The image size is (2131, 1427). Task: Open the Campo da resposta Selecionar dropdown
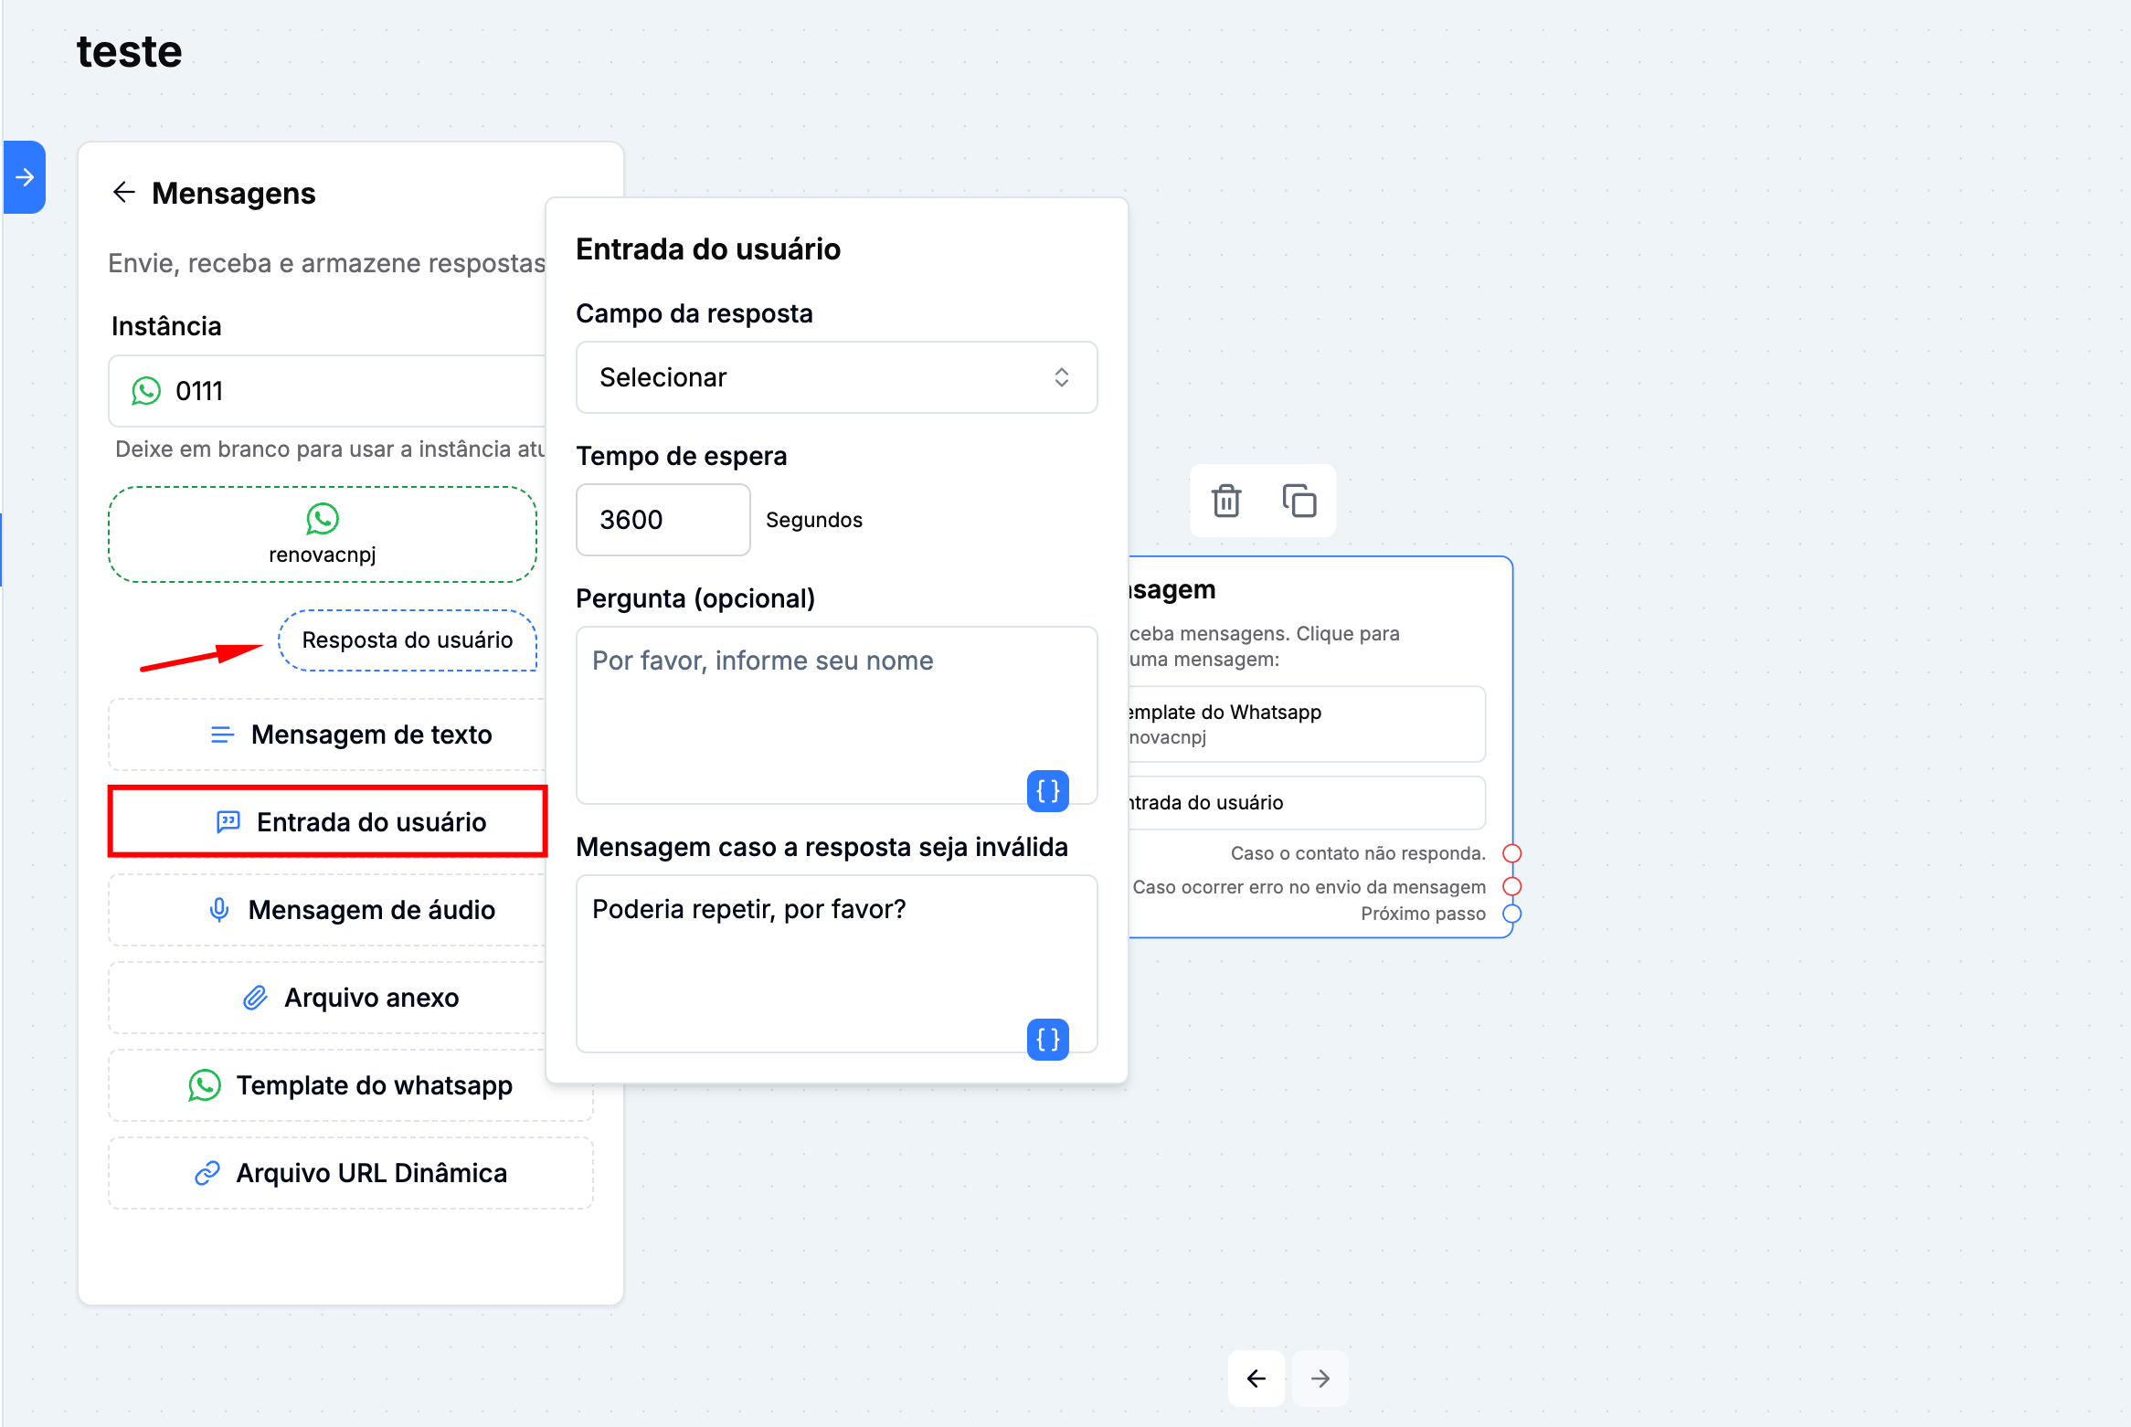(835, 377)
